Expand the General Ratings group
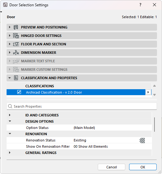Screen dimensions: 162x174 pyautogui.click(x=10, y=153)
